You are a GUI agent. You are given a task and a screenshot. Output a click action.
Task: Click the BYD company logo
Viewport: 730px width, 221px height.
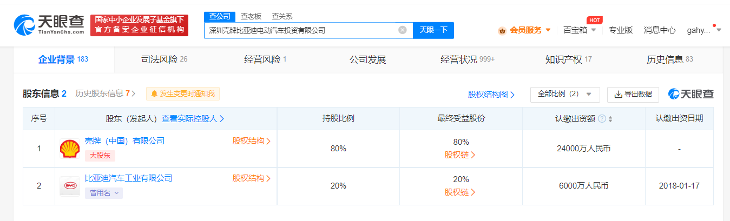[x=70, y=186]
